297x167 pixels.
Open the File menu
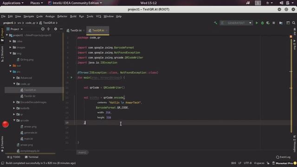(x=3, y=16)
